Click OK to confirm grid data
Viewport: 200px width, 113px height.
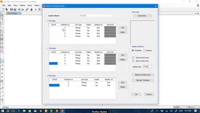(x=136, y=94)
